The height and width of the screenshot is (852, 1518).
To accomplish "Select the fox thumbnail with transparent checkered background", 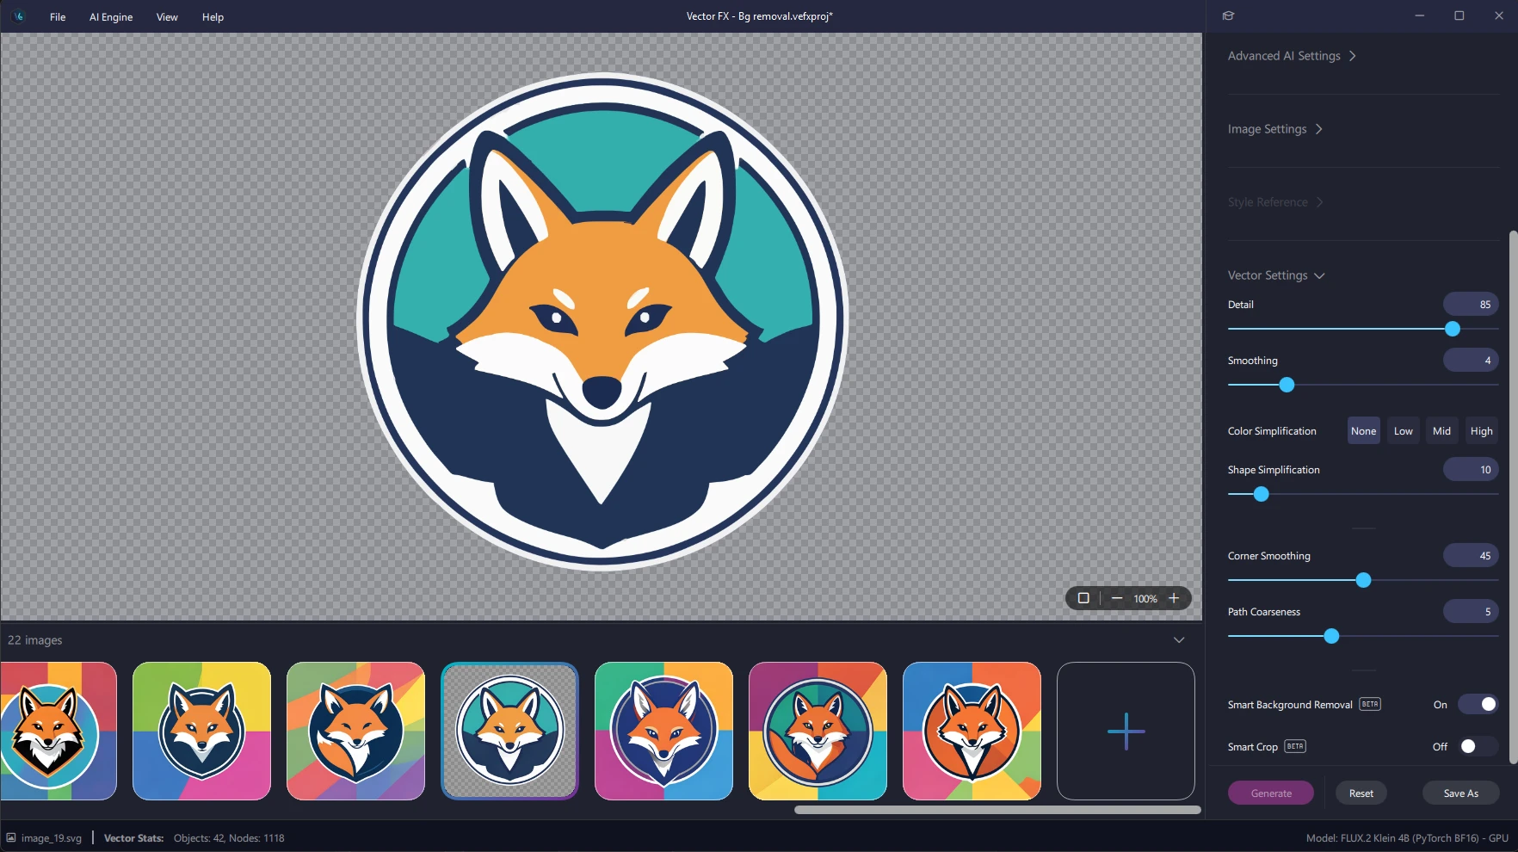I will [509, 731].
